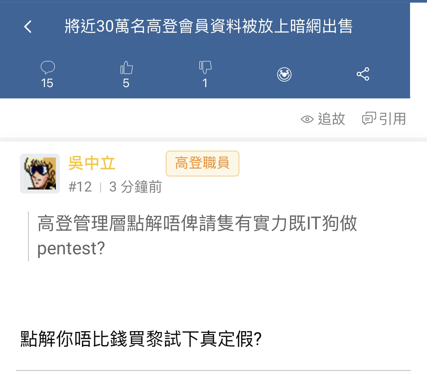Viewport: 427px width, 373px height.
Task: Tap the like count 5
Action: tap(126, 83)
